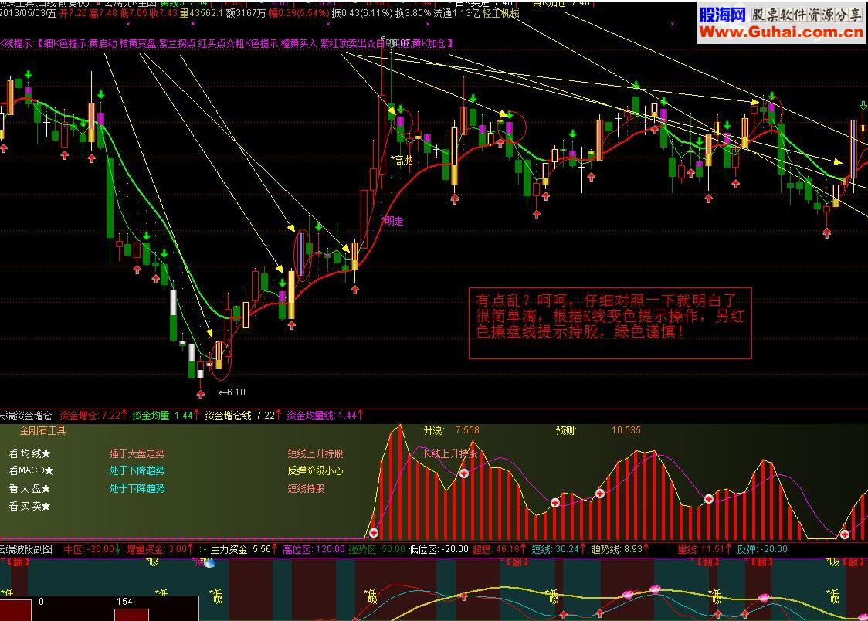
Task: Click the K线提示 legend line
Action: tap(225, 43)
